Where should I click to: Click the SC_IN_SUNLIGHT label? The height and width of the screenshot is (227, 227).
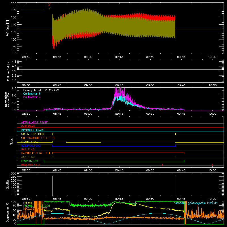pos(33,134)
